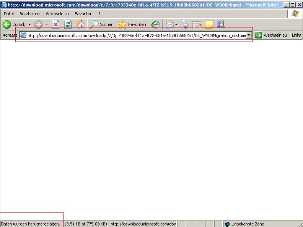Click the green Zurück back arrow

7,24
